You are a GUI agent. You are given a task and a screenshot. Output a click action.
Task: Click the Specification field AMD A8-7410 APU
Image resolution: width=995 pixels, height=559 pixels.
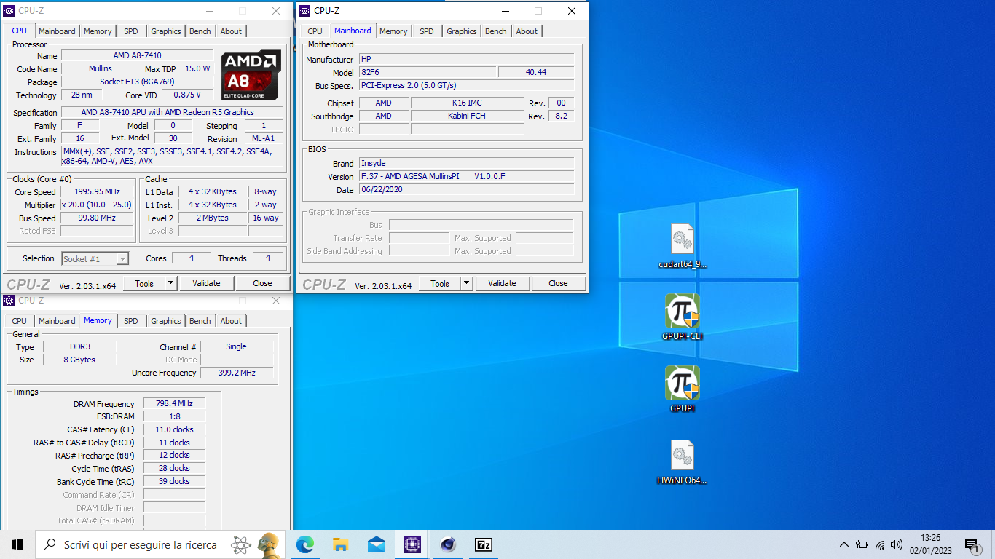(172, 113)
